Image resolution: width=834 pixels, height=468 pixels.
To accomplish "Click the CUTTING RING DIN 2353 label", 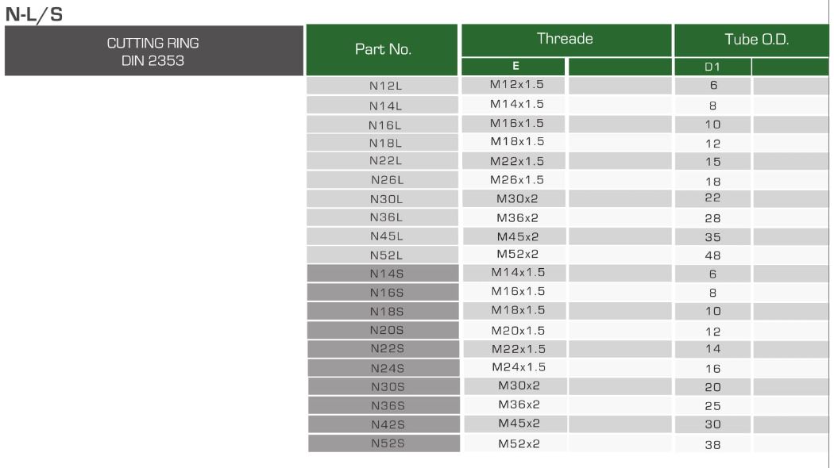I will [153, 52].
